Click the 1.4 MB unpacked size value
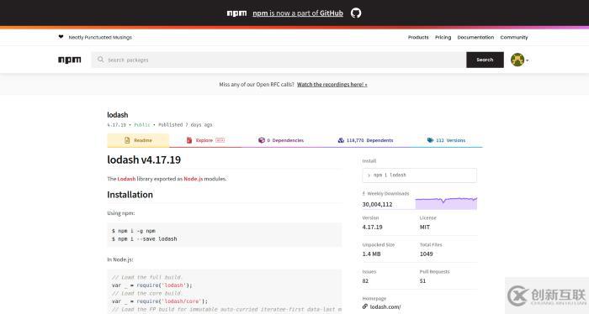Viewport: 589px width, 314px height. (372, 254)
